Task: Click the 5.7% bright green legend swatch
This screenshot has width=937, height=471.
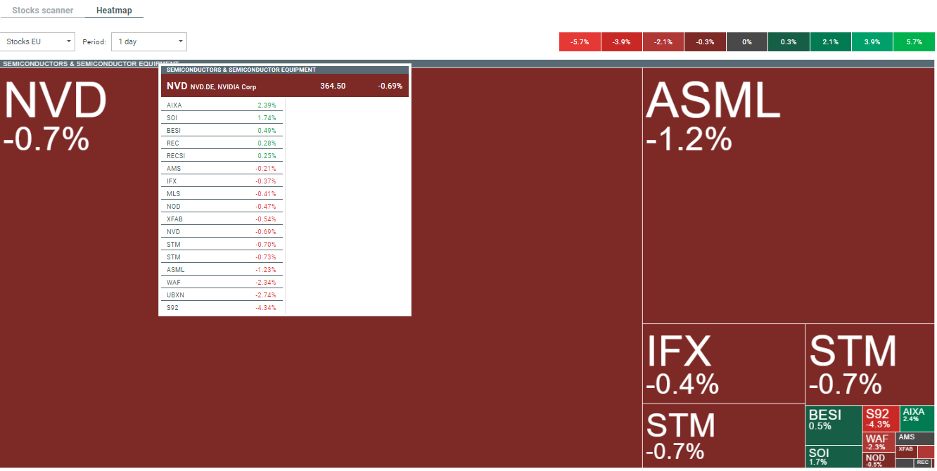Action: (x=914, y=42)
